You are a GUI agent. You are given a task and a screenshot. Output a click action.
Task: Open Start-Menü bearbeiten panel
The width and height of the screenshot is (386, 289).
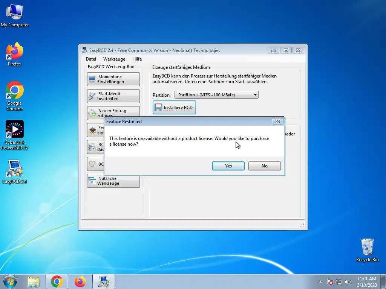click(113, 96)
